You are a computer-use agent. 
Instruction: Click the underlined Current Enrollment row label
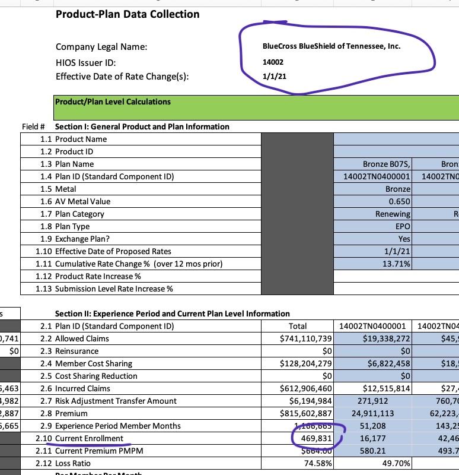click(89, 438)
